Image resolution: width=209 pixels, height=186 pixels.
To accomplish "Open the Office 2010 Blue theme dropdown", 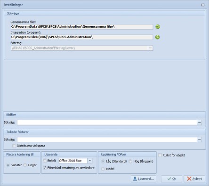I will [x=90, y=161].
